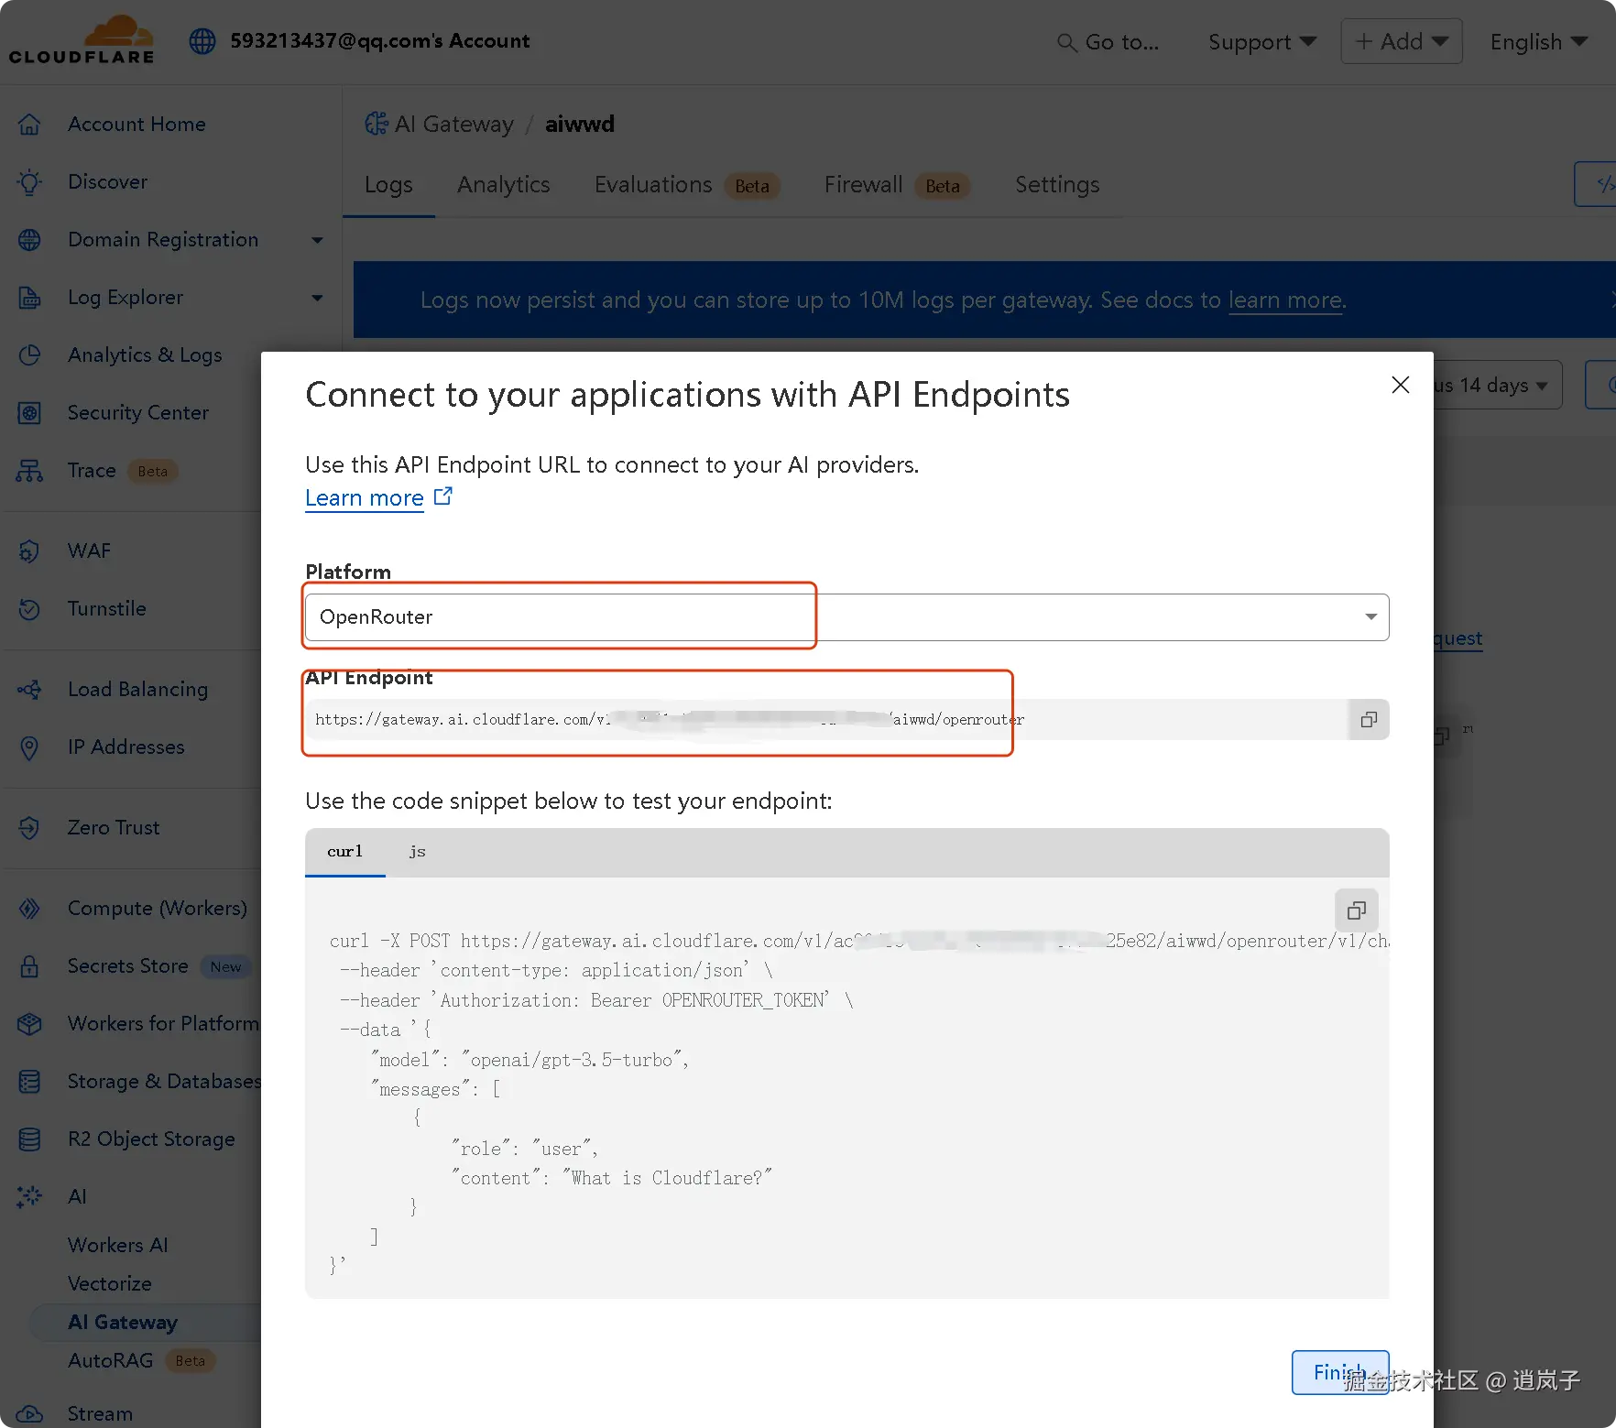Image resolution: width=1616 pixels, height=1428 pixels.
Task: Click the Discover lightbulb icon
Action: 29,182
